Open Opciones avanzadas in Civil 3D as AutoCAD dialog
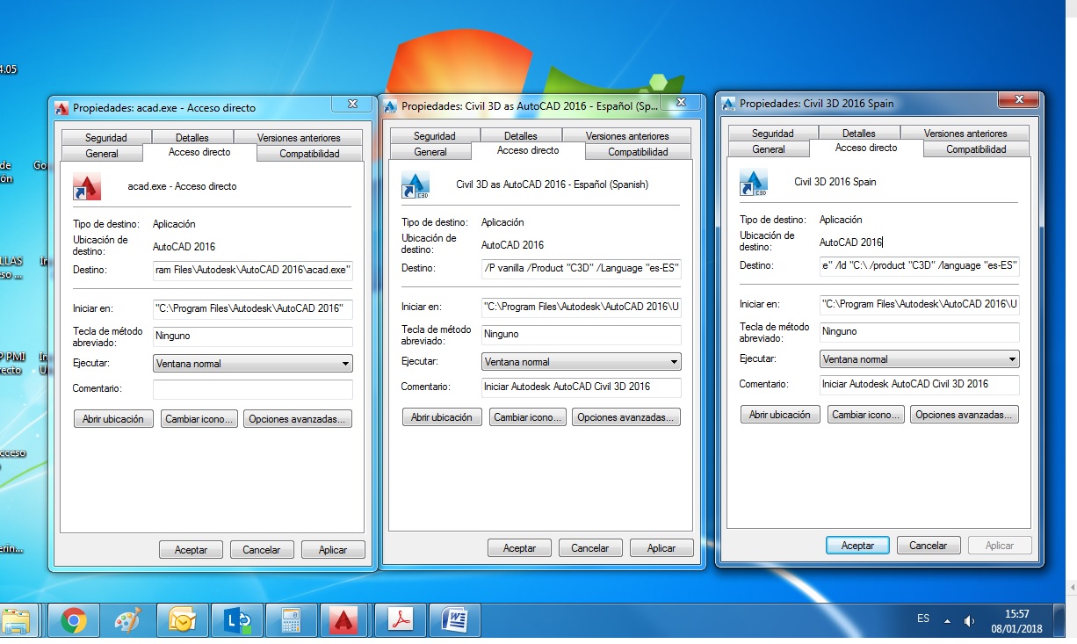This screenshot has height=644, width=1077. coord(627,417)
